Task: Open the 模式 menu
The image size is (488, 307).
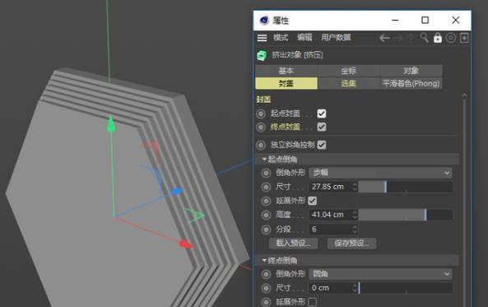Action: 281,38
